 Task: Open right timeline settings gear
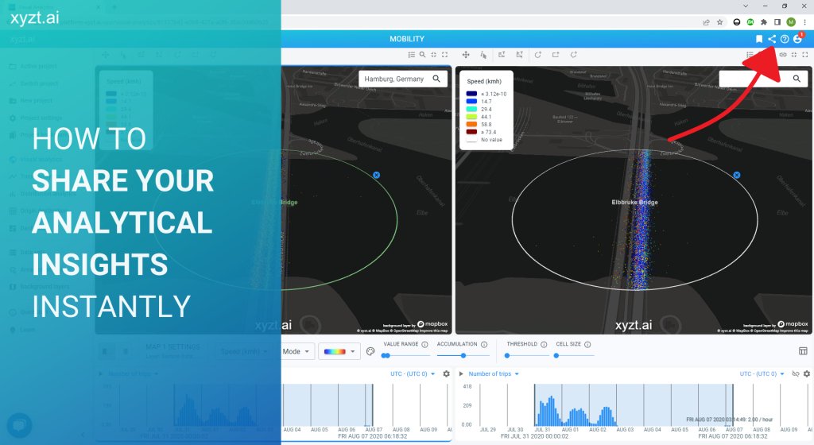tap(807, 373)
